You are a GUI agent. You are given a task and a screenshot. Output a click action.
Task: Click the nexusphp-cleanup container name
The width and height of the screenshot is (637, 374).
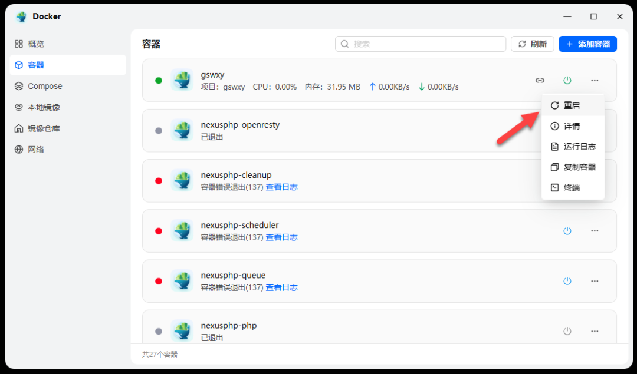(236, 176)
